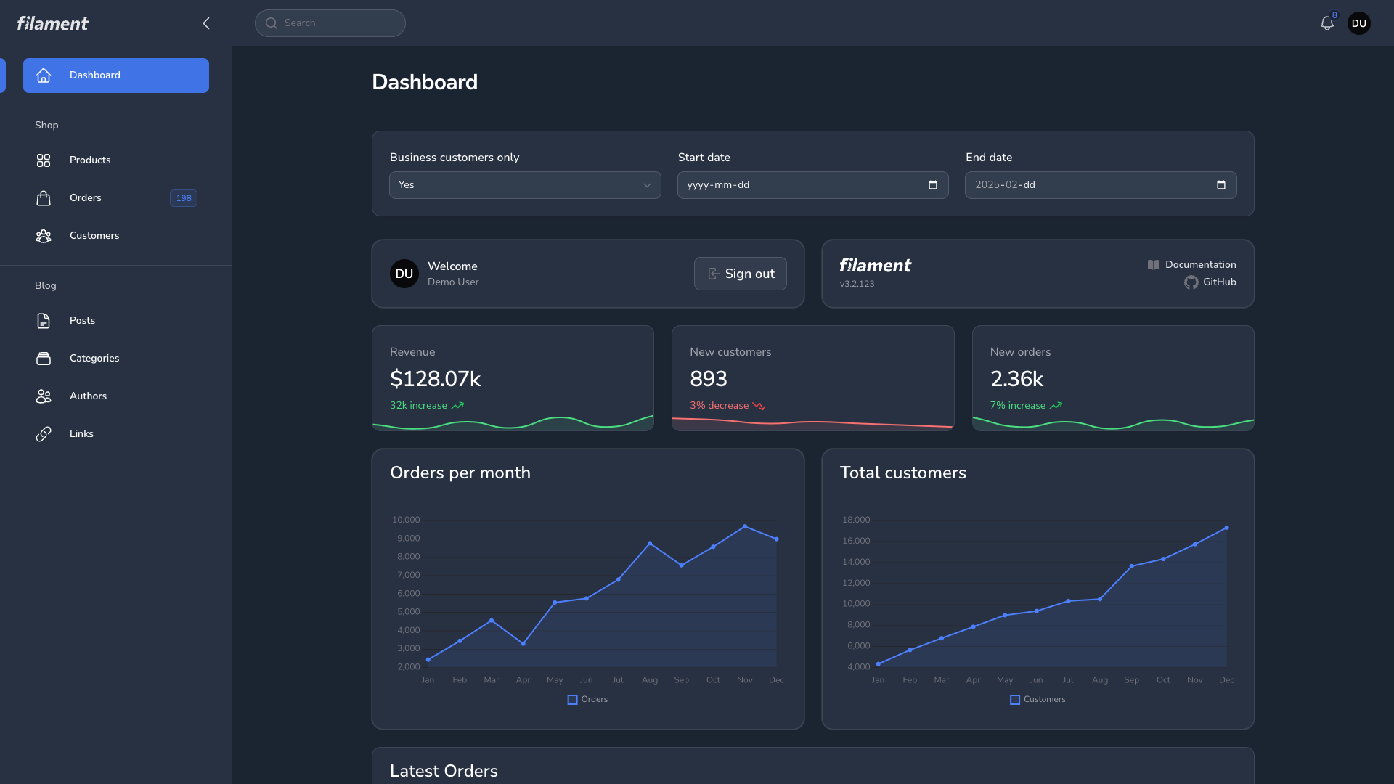Toggle the Orders legend box in chart
The image size is (1394, 784).
point(572,700)
